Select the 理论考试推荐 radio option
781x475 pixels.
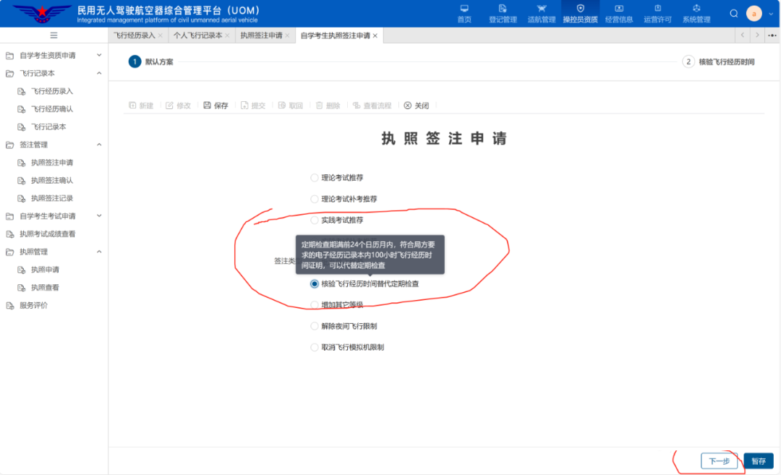coord(315,178)
